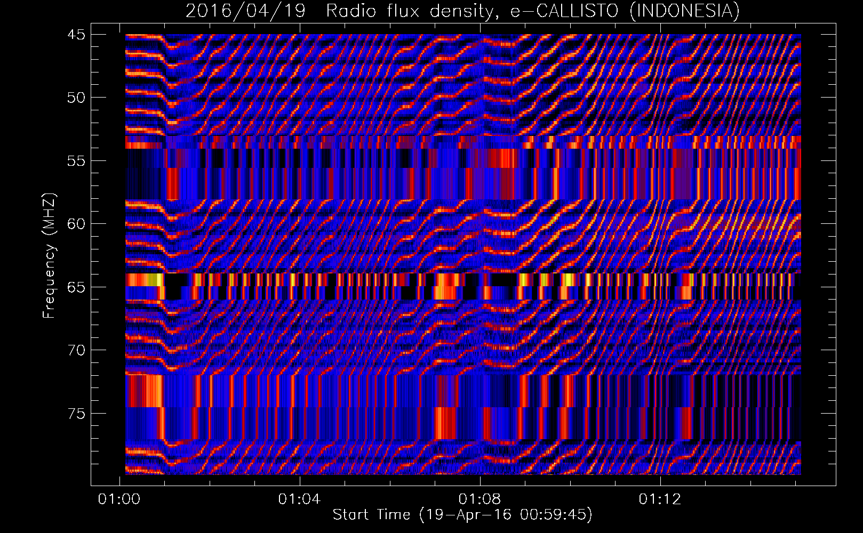
Task: Click the 01:00 time tick label
Action: click(119, 499)
